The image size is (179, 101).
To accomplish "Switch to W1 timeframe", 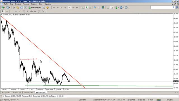I will (x=73, y=8).
